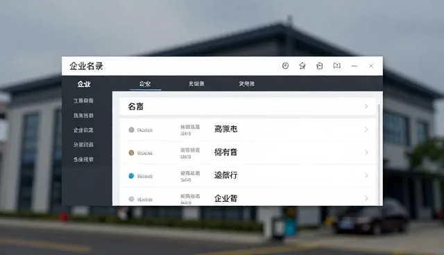Select the bold company name in brown-dot row

pos(225,152)
